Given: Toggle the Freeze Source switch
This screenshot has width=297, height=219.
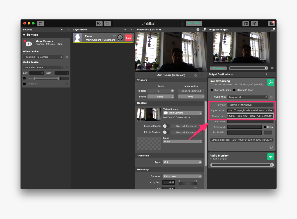Looking at the screenshot, I should click(166, 126).
